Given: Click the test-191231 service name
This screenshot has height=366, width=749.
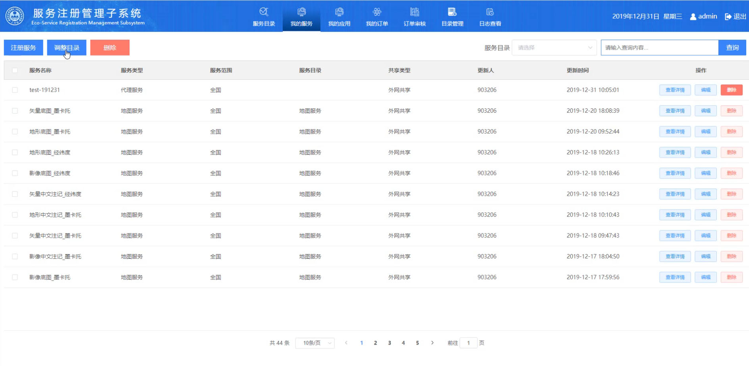Looking at the screenshot, I should pos(44,90).
